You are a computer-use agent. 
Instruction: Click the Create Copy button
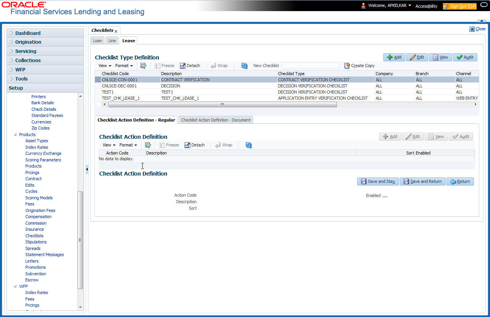coord(359,66)
